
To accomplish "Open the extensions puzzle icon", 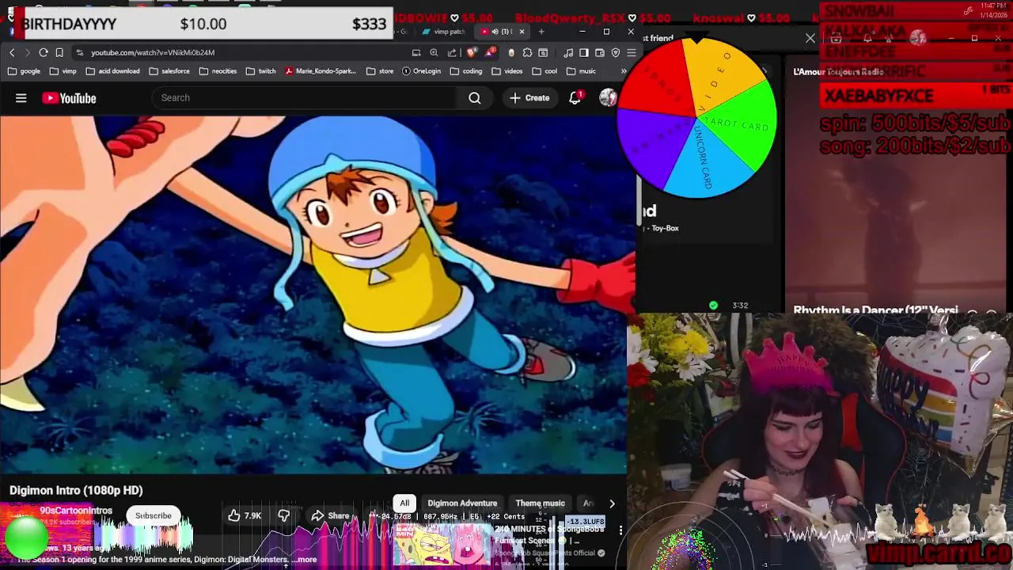I will [x=527, y=52].
